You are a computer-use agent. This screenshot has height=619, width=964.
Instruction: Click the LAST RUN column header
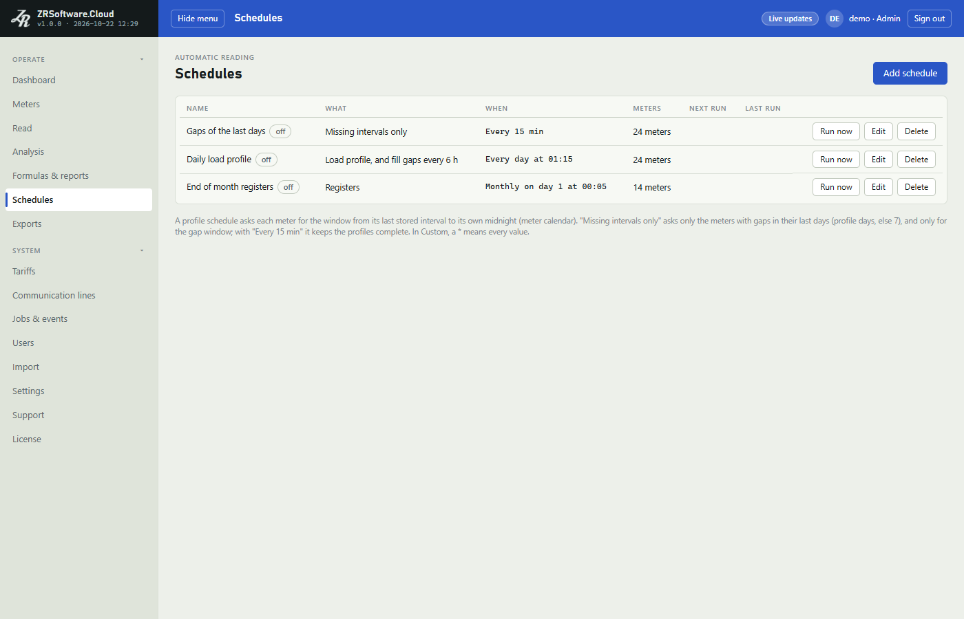[763, 109]
